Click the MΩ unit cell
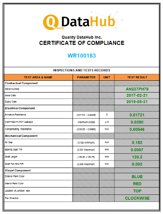This screenshot has height=214, width=163. (x=107, y=129)
